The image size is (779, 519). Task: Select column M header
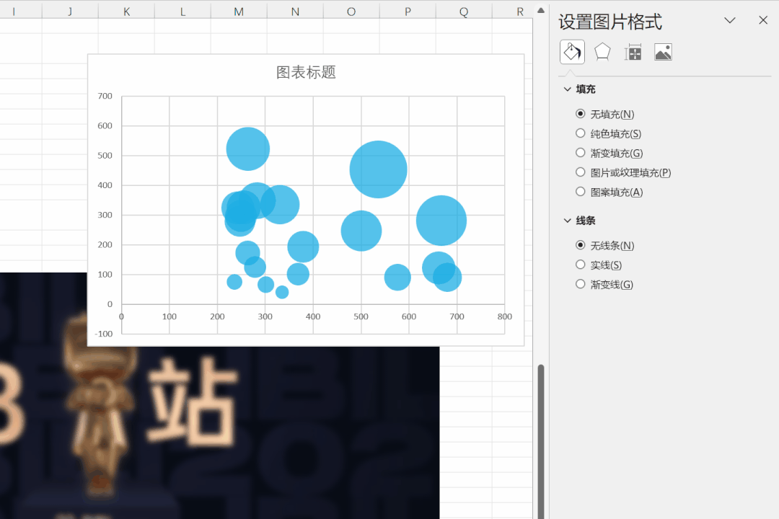pos(239,12)
